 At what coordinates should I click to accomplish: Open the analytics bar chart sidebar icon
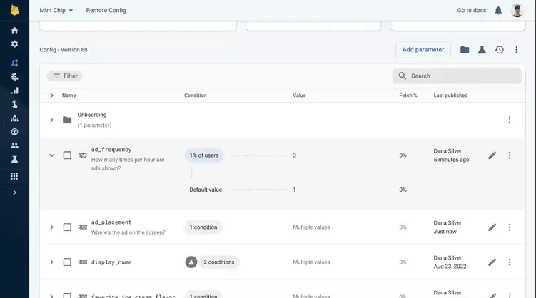click(x=14, y=91)
